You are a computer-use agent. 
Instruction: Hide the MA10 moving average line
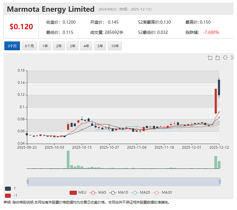click(119, 193)
